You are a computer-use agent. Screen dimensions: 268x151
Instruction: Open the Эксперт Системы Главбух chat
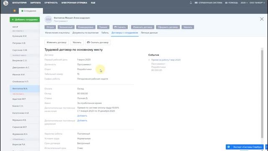coord(245,147)
